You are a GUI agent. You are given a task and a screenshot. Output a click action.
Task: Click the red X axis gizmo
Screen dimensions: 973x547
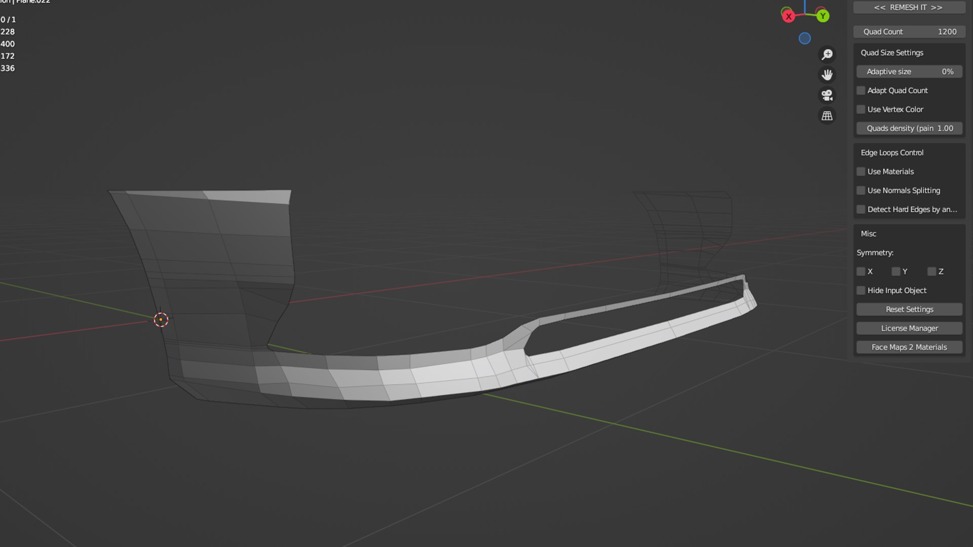789,16
